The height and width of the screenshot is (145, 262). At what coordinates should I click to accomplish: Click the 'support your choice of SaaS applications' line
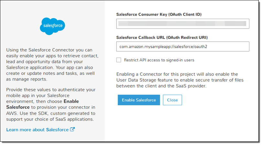50,119
